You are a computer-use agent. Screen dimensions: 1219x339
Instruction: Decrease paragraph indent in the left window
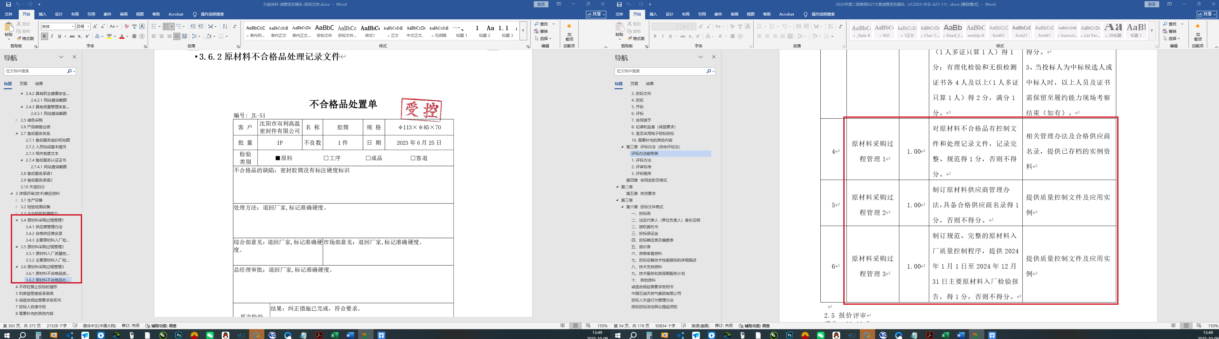[x=192, y=26]
